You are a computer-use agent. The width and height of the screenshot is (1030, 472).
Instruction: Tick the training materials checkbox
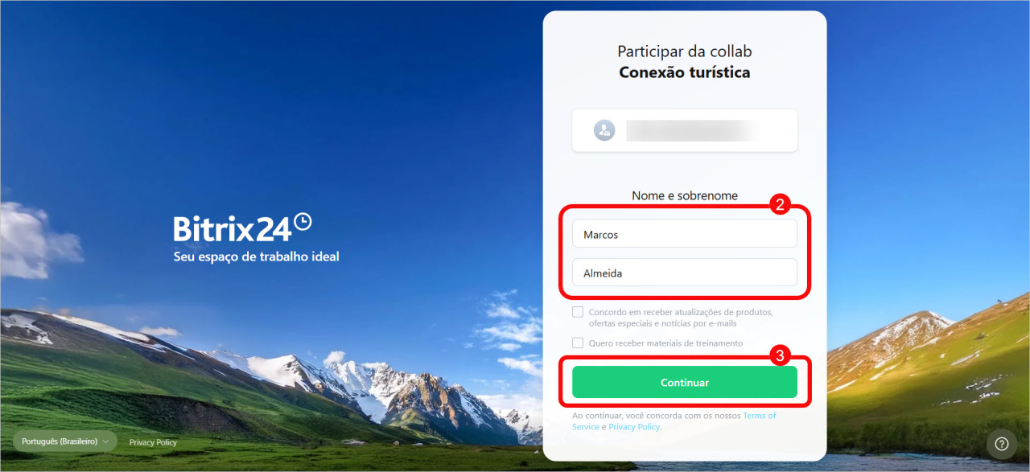click(578, 343)
